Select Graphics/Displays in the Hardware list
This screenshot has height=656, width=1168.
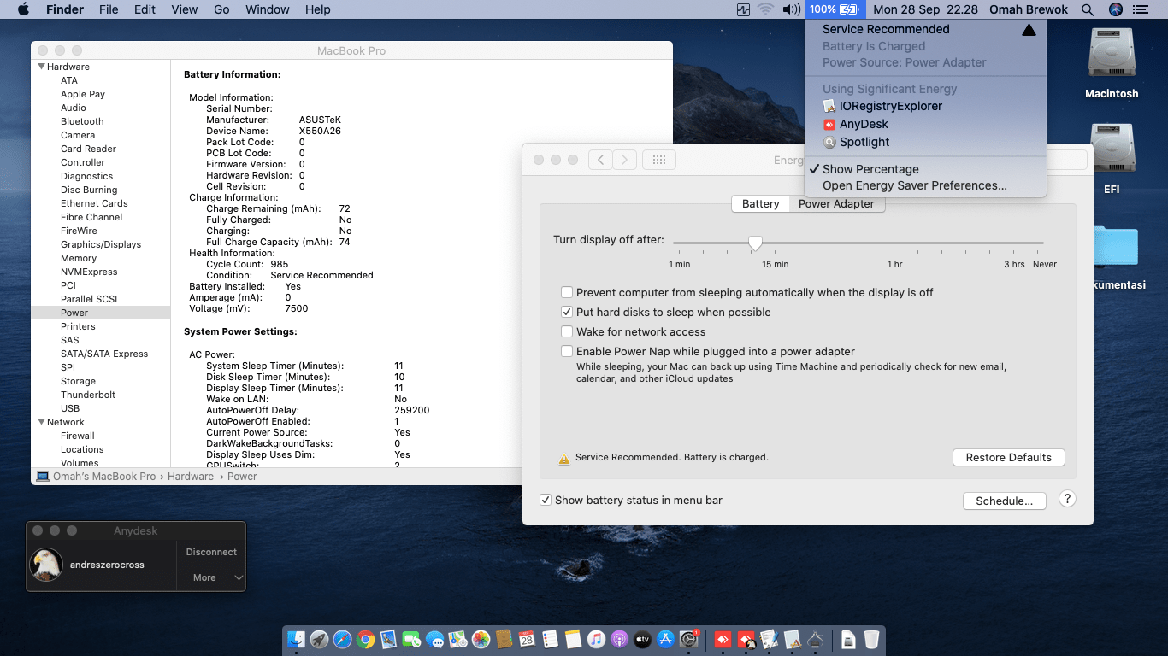point(101,244)
